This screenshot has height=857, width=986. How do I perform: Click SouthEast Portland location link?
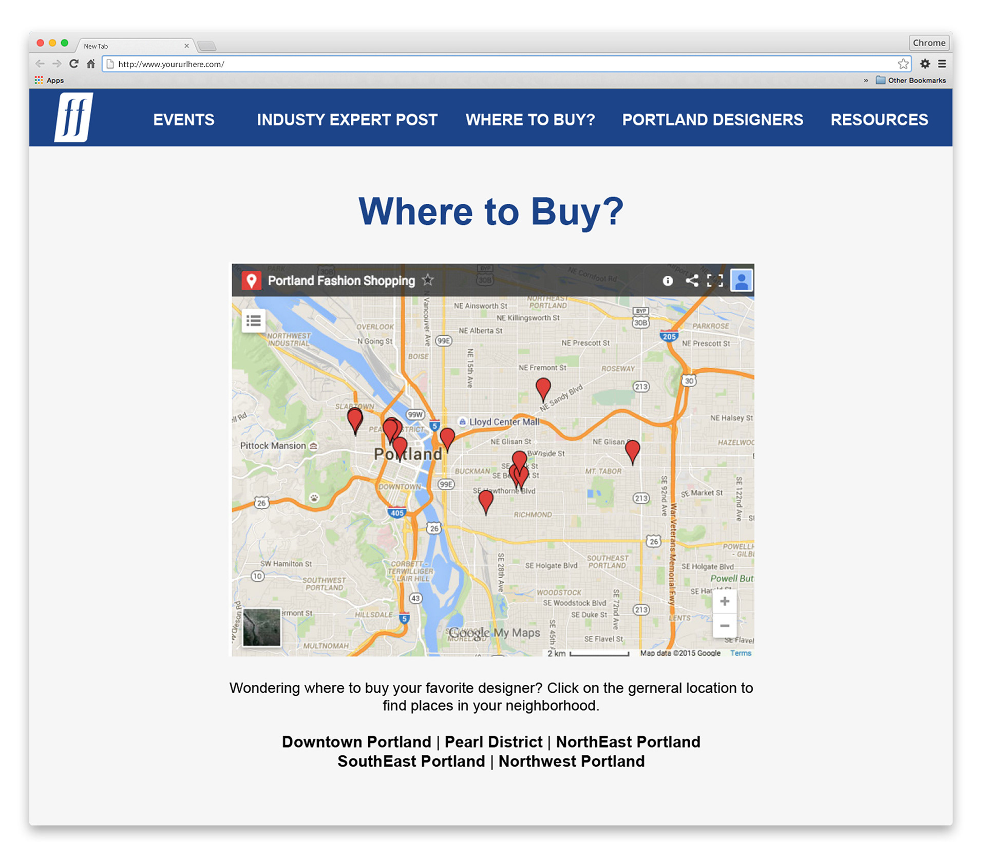point(411,761)
